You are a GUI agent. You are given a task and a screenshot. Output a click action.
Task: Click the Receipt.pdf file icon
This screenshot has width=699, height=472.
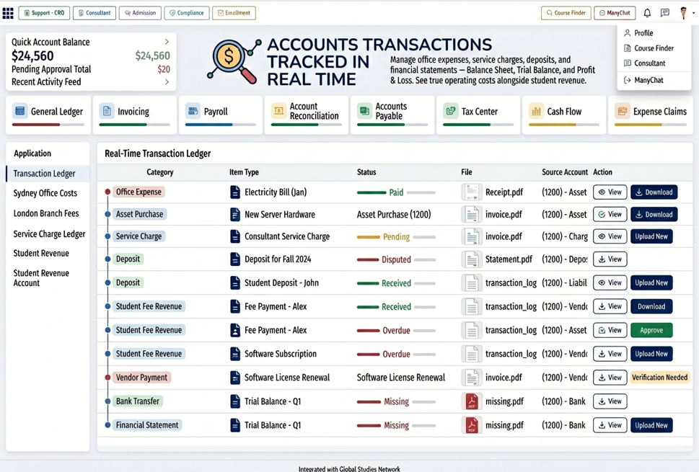coord(471,192)
